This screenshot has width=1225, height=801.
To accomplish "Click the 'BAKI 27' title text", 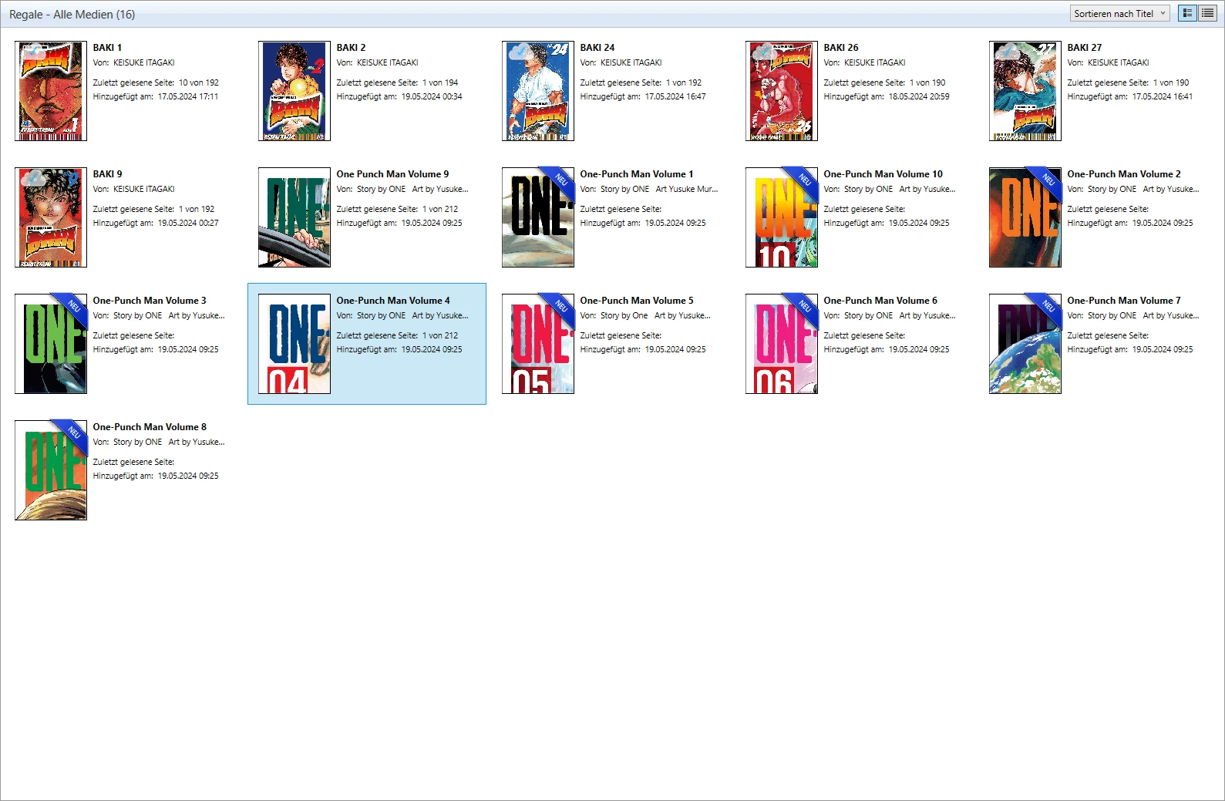I will click(1085, 48).
